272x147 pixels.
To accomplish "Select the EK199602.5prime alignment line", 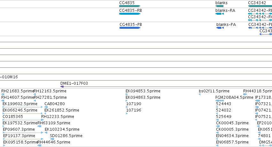I will (23, 107).
